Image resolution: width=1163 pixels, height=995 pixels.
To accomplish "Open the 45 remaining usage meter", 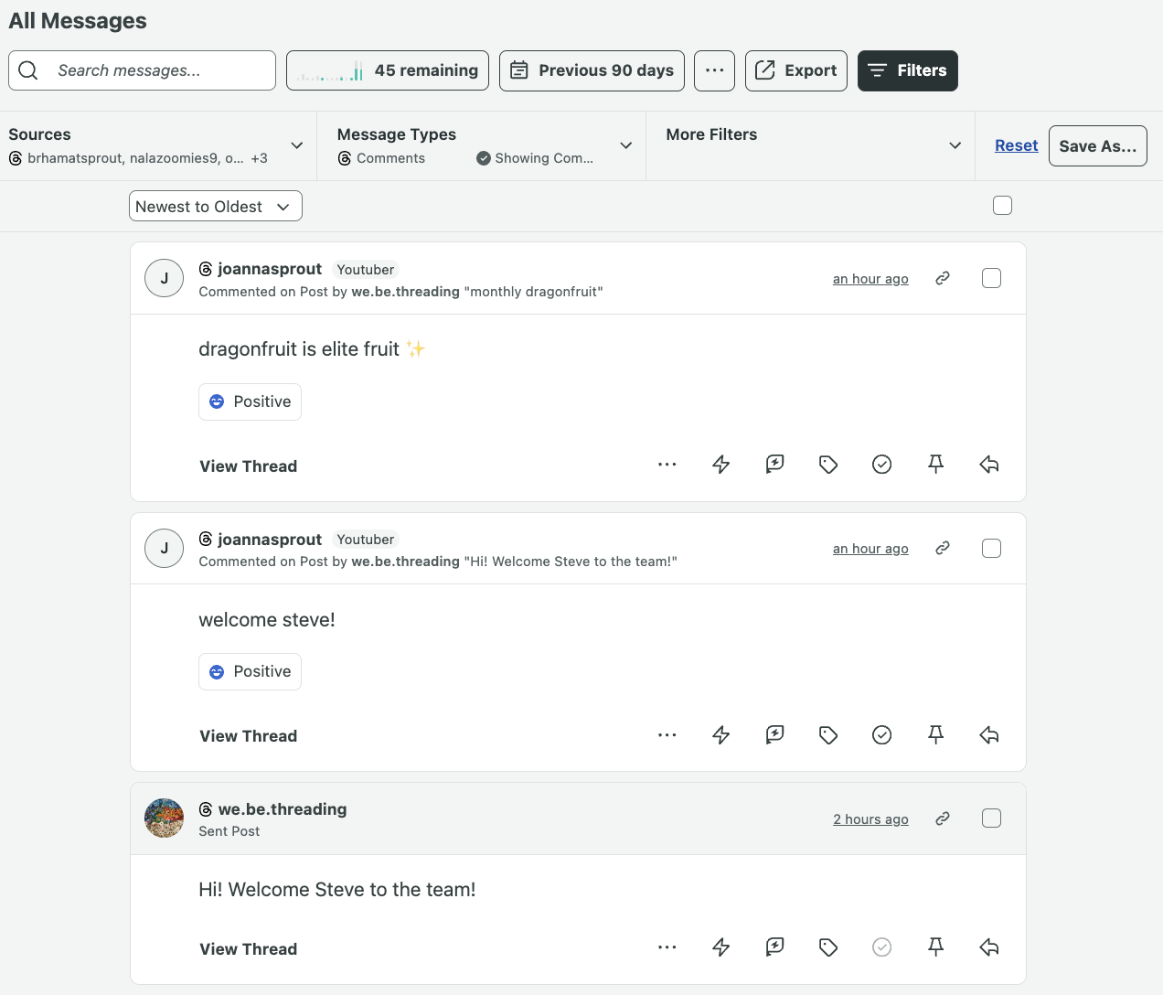I will tap(387, 70).
